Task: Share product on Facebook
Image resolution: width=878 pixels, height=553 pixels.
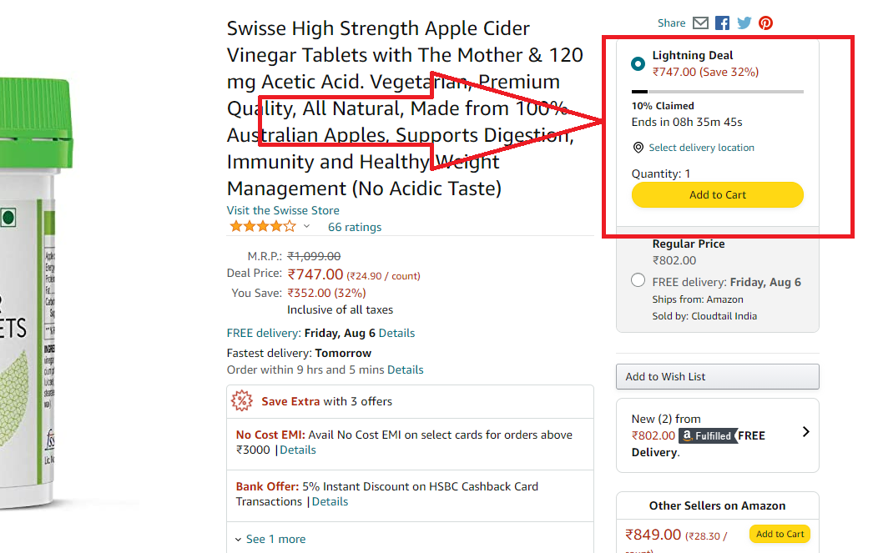Action: 722,23
